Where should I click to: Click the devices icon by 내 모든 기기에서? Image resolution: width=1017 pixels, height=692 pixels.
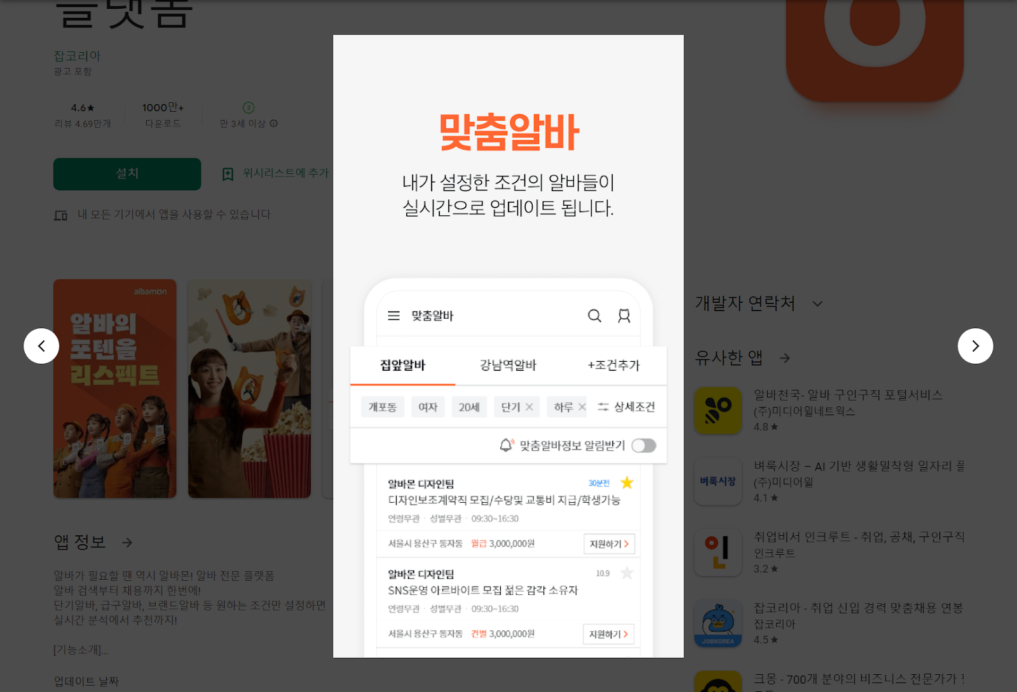tap(60, 215)
